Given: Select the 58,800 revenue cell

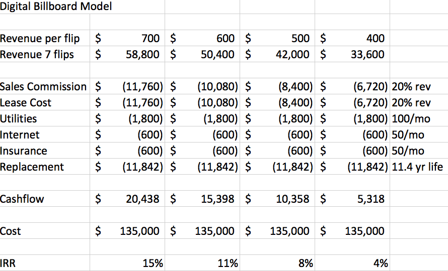Looking at the screenshot, I should [127, 54].
